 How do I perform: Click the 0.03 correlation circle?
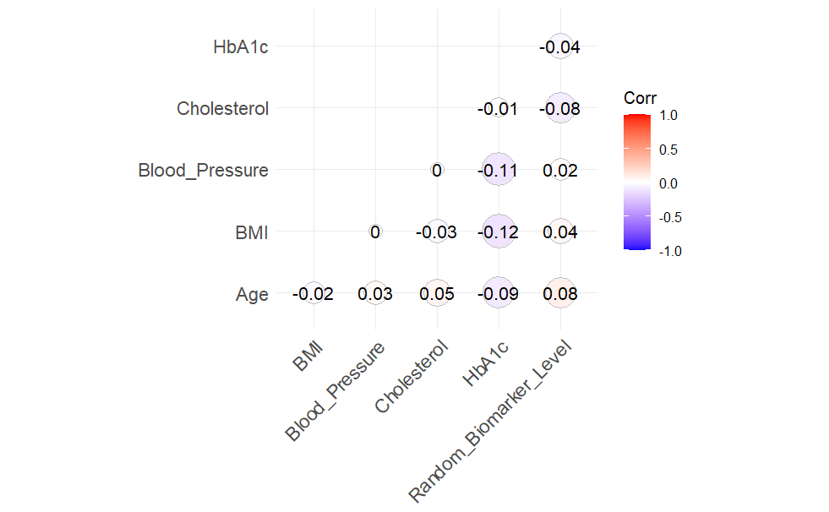[374, 294]
